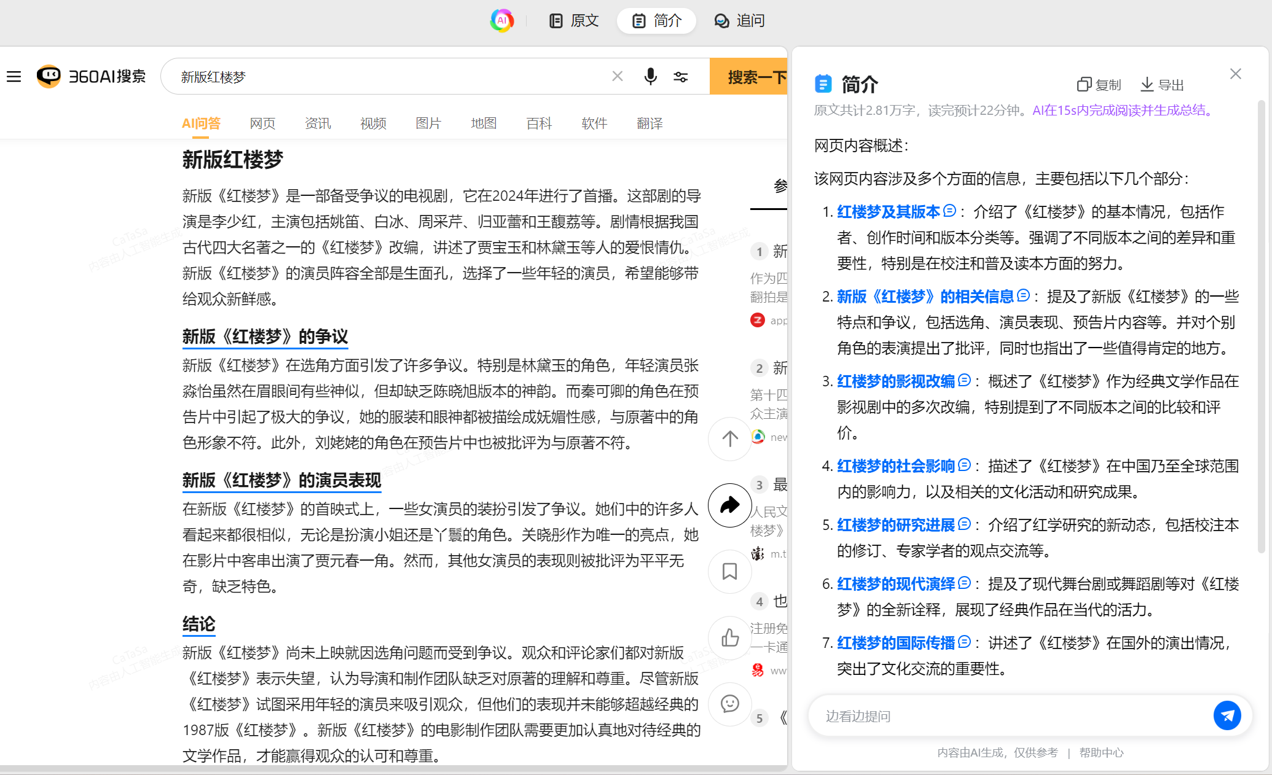This screenshot has height=775, width=1272.
Task: Like the answer with thumbs-up icon
Action: [x=730, y=637]
